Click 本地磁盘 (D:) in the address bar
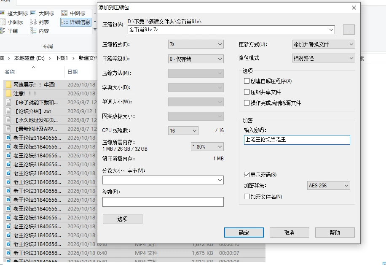This screenshot has height=265, width=386. point(29,58)
